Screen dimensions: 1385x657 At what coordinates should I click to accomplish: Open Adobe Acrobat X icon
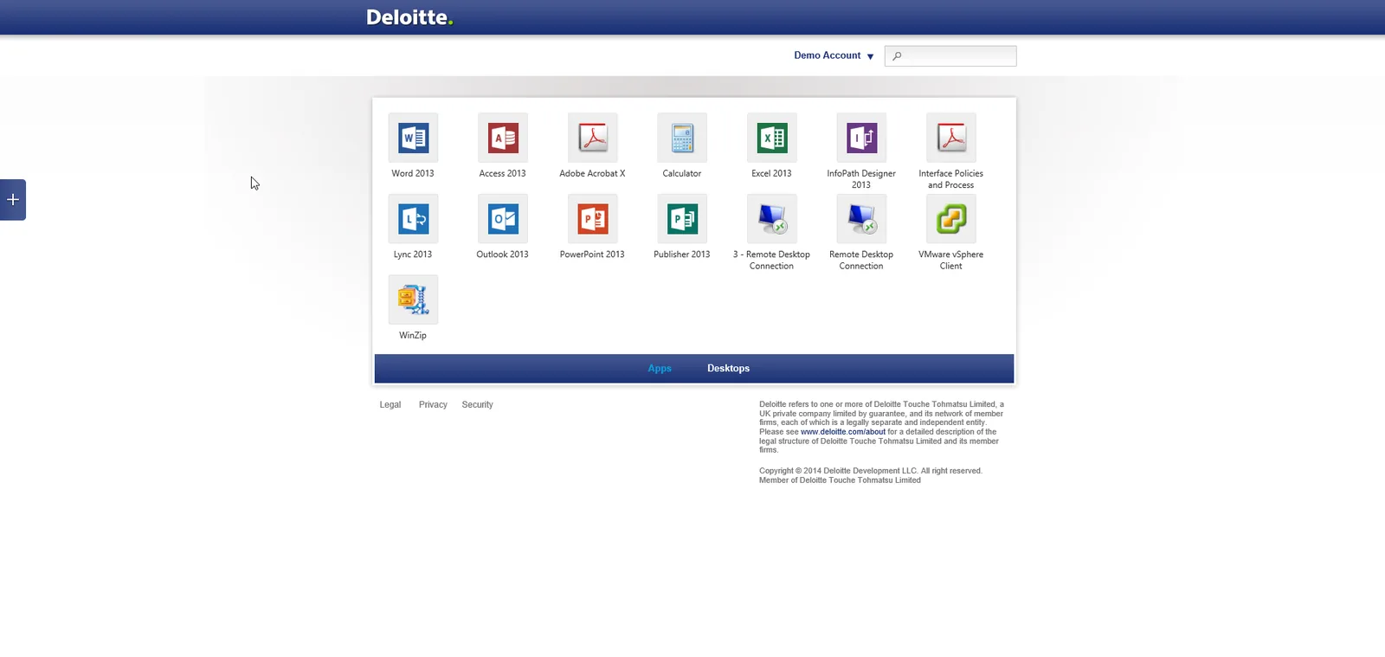point(593,138)
